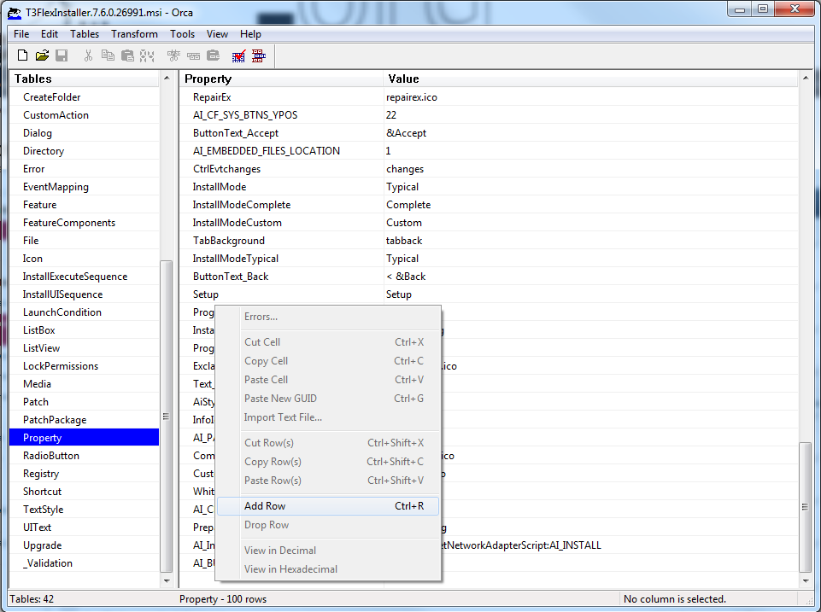Click the InstallModeComplete property cell
The width and height of the screenshot is (821, 612).
tap(242, 205)
